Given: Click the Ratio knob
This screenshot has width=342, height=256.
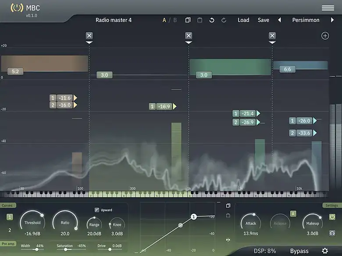Looking at the screenshot, I should (65, 222).
